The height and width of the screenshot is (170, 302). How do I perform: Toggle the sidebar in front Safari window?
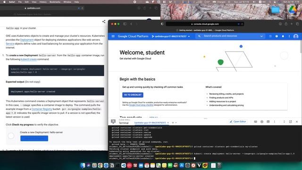tap(125, 24)
